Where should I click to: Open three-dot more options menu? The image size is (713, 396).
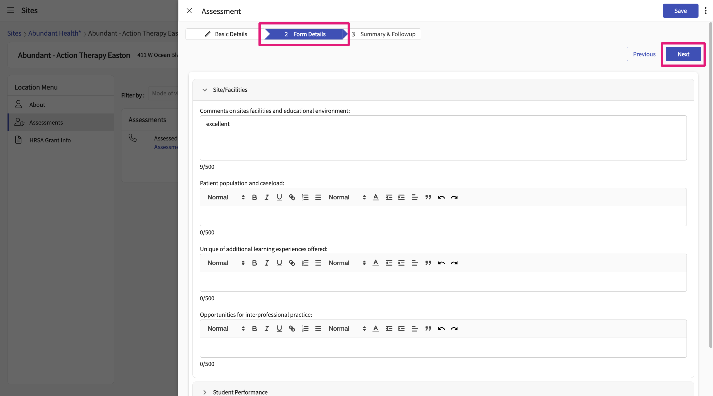705,11
